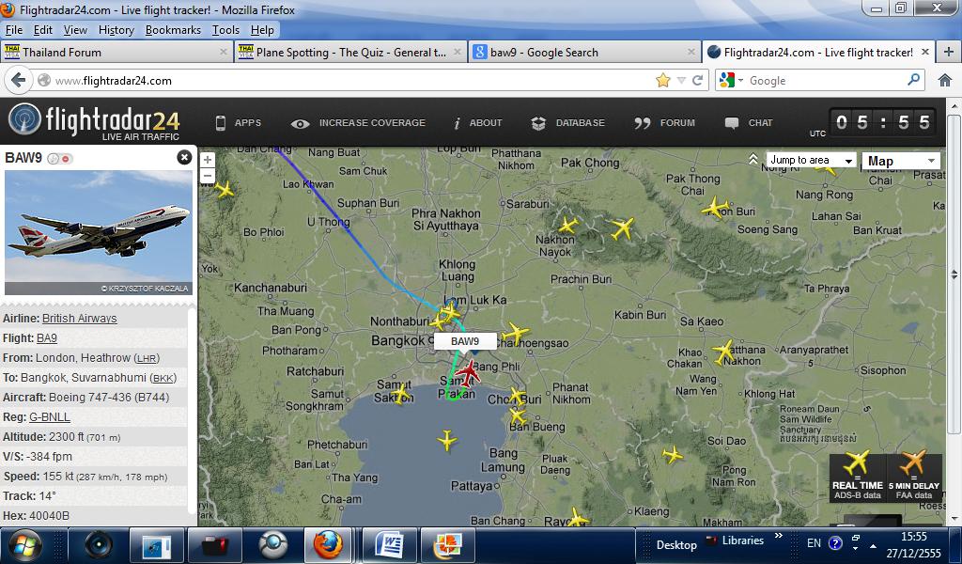The width and height of the screenshot is (962, 564).
Task: Select the yellow plane near Samut Sakhon
Action: (400, 393)
